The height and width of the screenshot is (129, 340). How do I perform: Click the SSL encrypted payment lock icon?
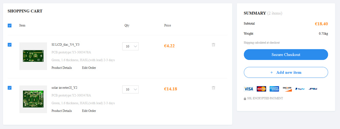tap(245, 98)
